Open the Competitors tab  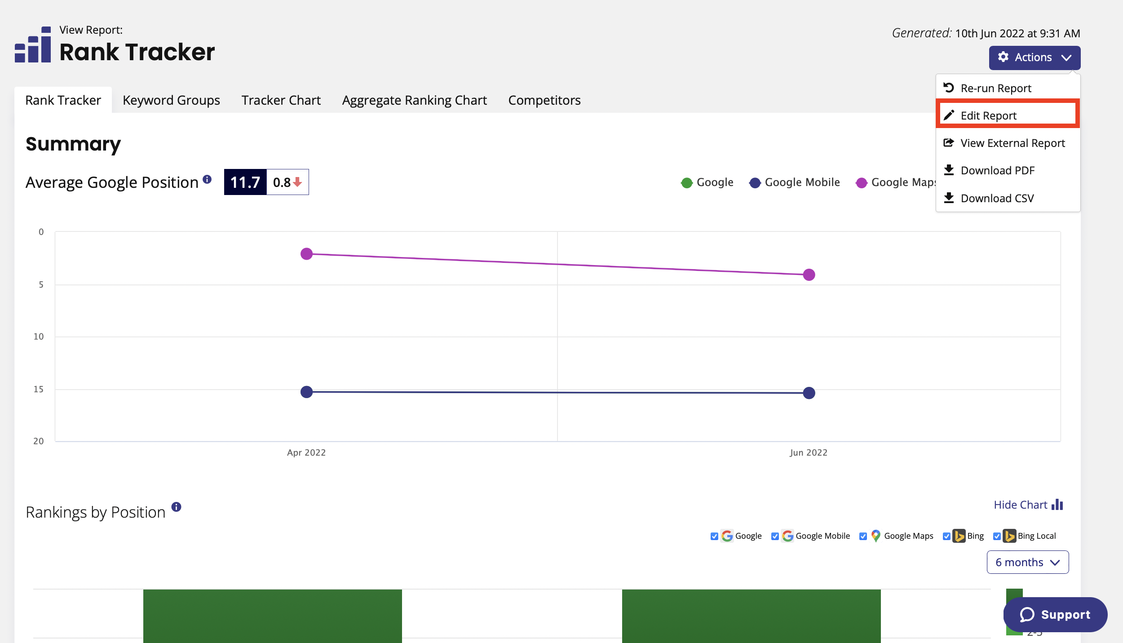(x=544, y=100)
